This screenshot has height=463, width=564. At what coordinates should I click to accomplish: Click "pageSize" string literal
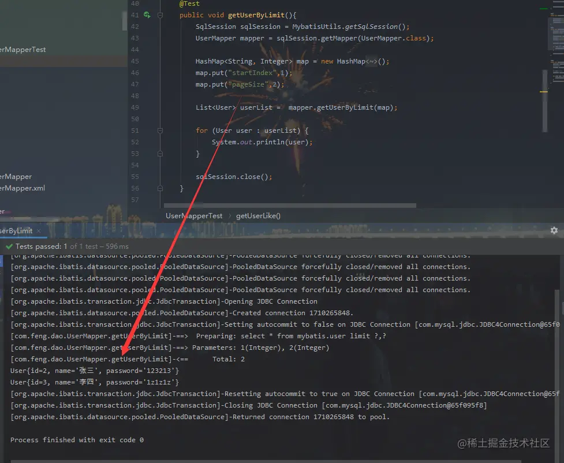coord(248,84)
